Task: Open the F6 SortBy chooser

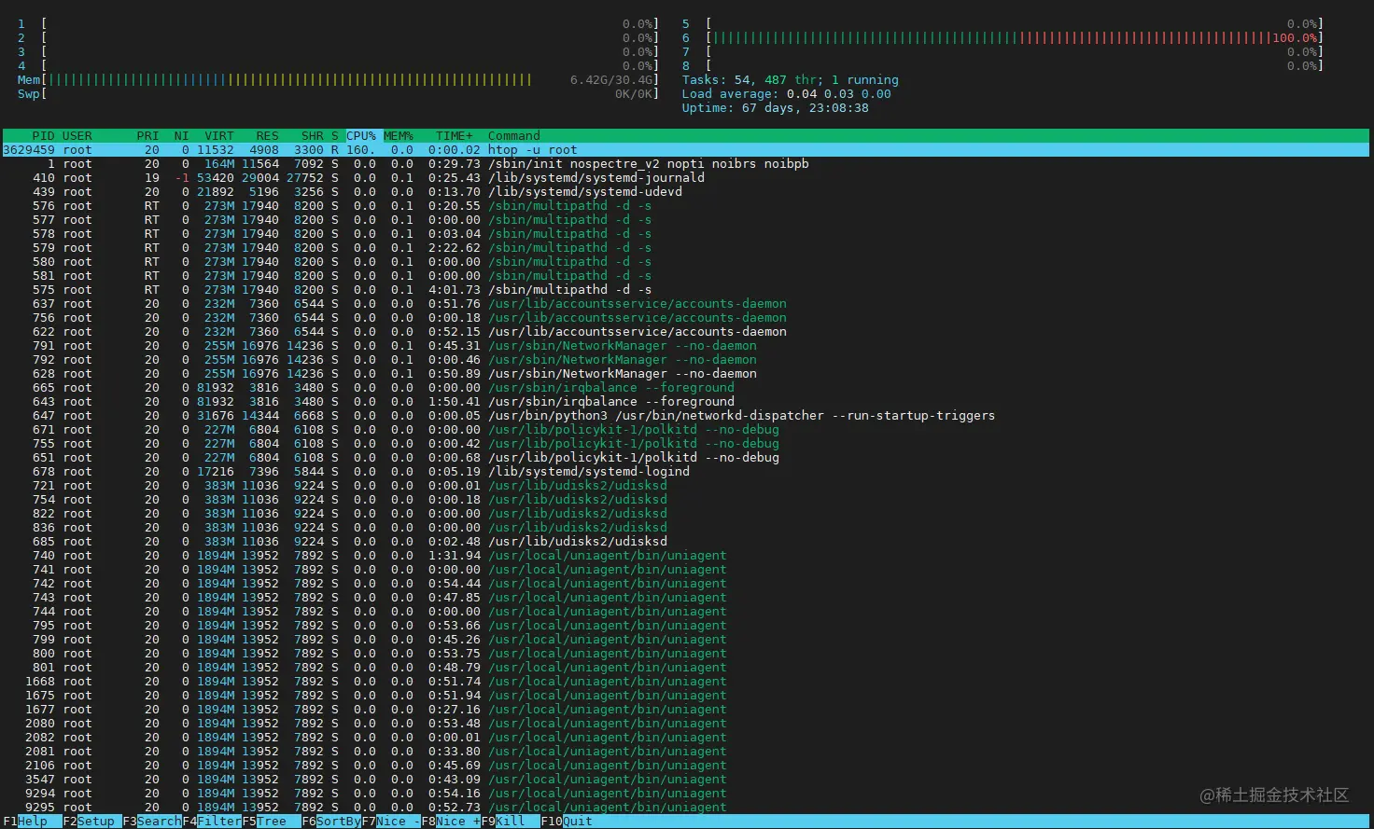Action: pos(331,822)
